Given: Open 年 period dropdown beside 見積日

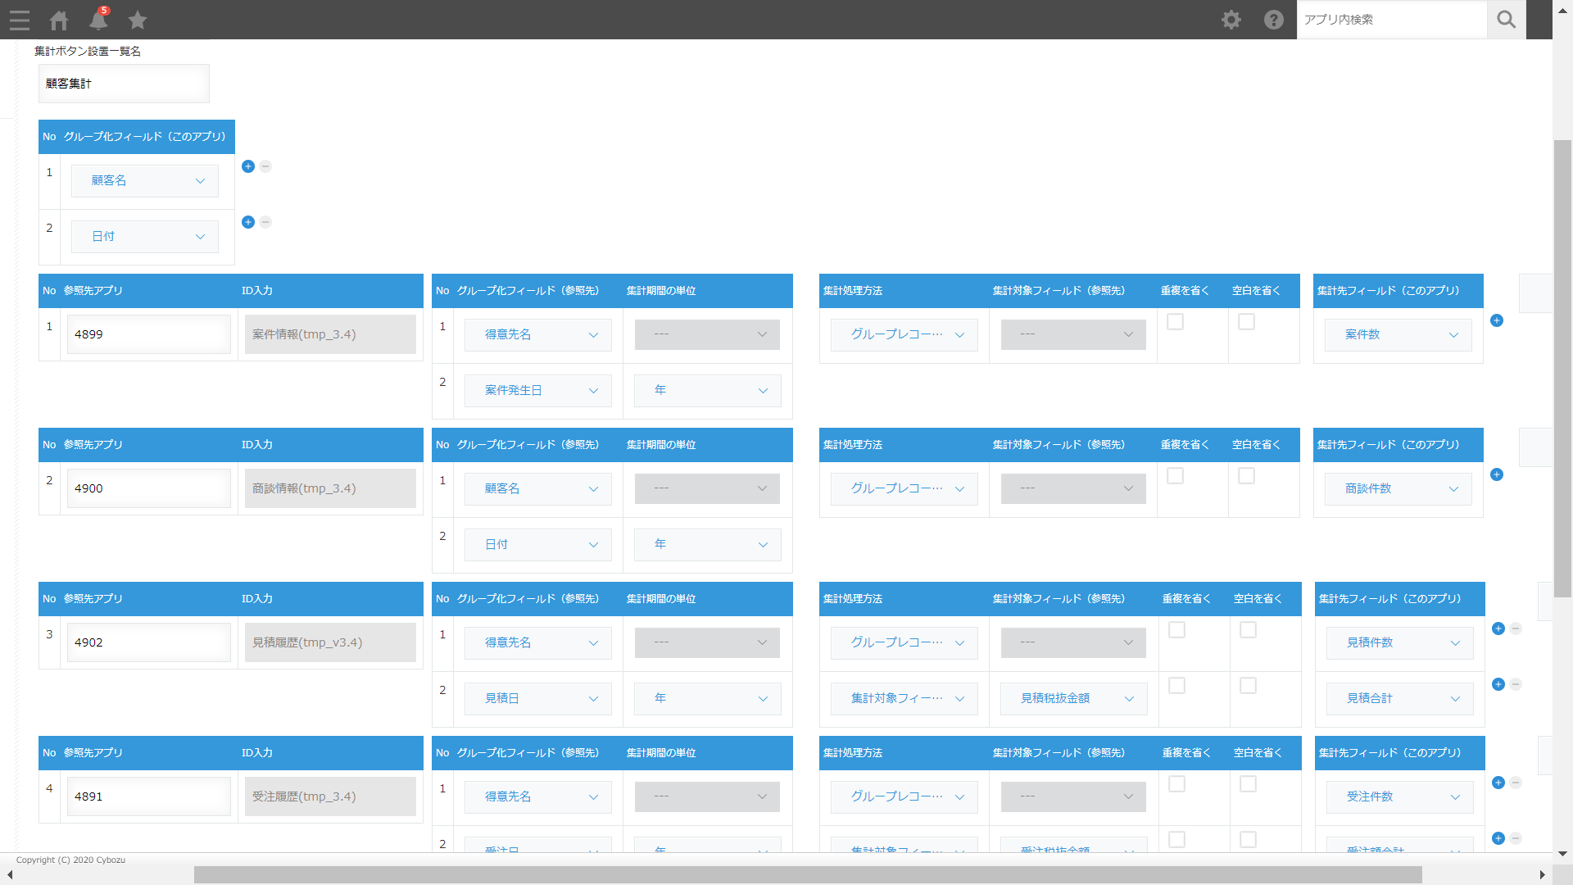Looking at the screenshot, I should 708,699.
